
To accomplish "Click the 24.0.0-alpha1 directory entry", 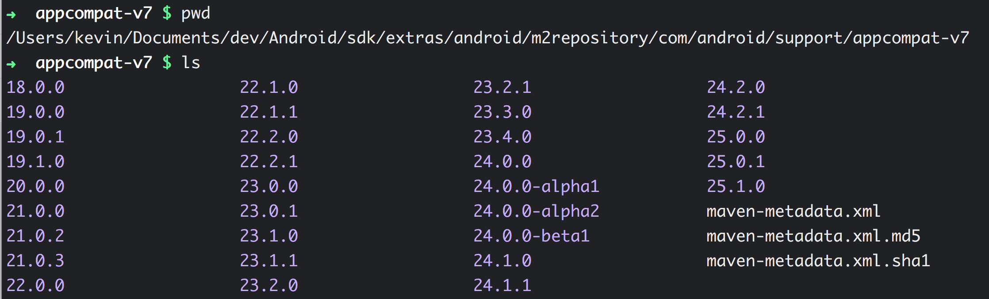I will [536, 187].
